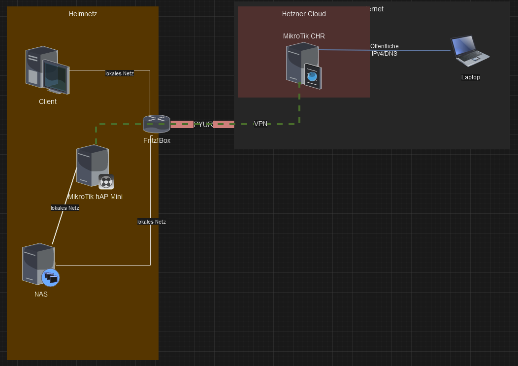Select the 'PYUR' link label
Screen dimensions: 518x366
coord(203,124)
